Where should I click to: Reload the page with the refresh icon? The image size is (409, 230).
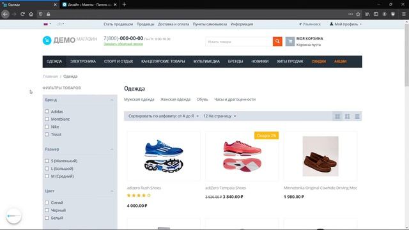[x=23, y=14]
